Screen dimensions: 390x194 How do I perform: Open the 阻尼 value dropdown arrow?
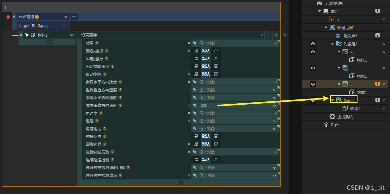pyautogui.click(x=275, y=121)
